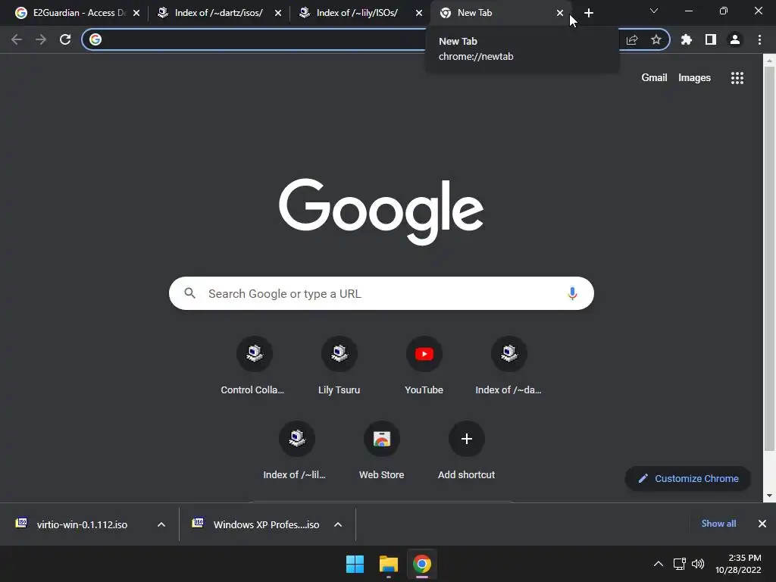The width and height of the screenshot is (776, 582).
Task: Open the Chrome profile icon
Action: [x=735, y=39]
